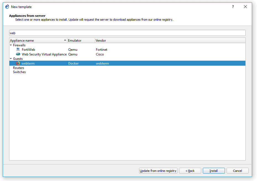The image size is (257, 181).
Task: Go back with the Back button
Action: pos(190,171)
